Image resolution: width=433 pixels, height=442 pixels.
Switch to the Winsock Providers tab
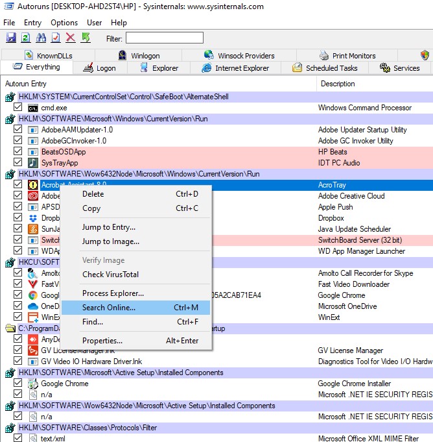(x=239, y=56)
